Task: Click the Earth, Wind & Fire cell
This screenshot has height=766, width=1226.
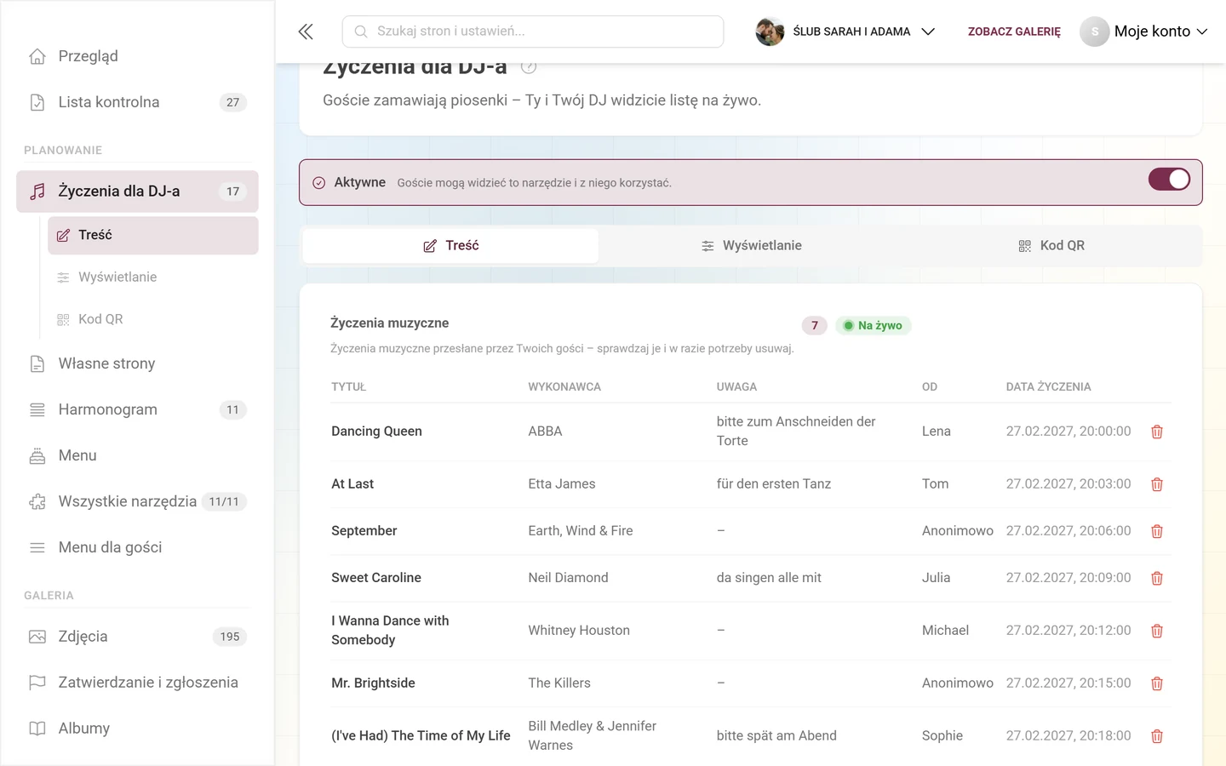Action: (x=581, y=531)
